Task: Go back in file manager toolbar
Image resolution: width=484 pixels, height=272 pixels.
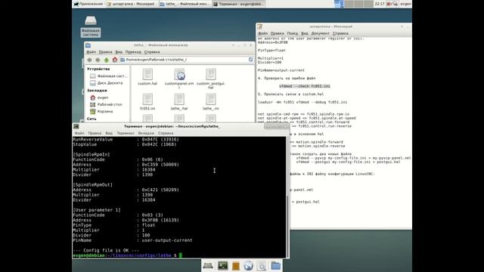Action: 89,60
